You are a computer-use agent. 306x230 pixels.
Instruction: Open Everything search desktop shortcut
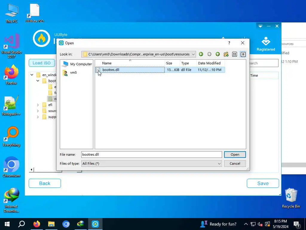pyautogui.click(x=11, y=136)
